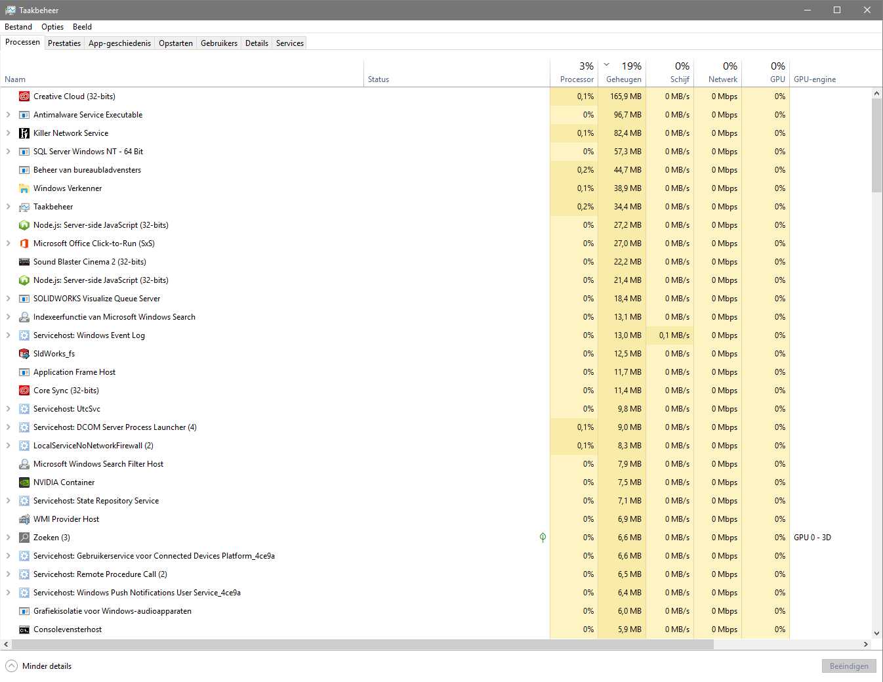Viewport: 883px width, 682px height.
Task: Select the Servicehost: UtcSvc row
Action: (x=436, y=409)
